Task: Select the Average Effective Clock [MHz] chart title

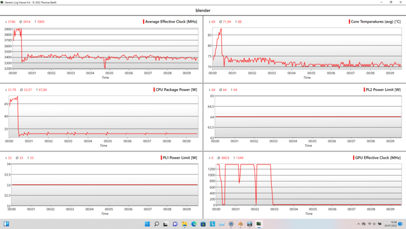Action: [171, 21]
